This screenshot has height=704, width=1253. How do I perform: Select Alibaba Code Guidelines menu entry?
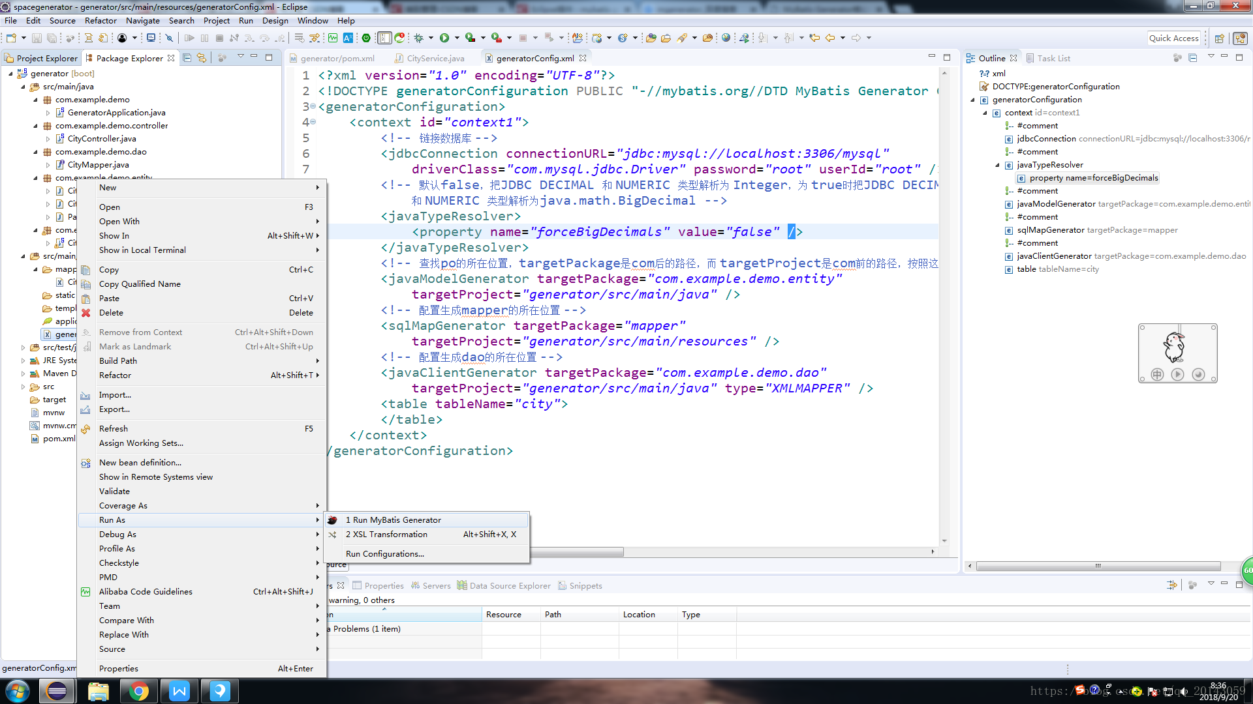(x=202, y=592)
